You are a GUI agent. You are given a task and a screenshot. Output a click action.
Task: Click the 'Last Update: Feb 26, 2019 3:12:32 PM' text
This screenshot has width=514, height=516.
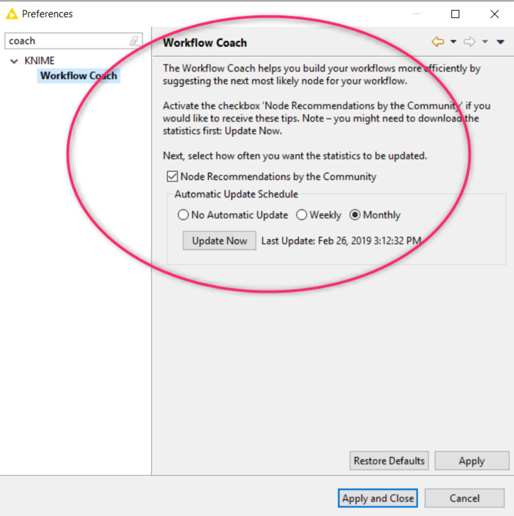pos(341,241)
